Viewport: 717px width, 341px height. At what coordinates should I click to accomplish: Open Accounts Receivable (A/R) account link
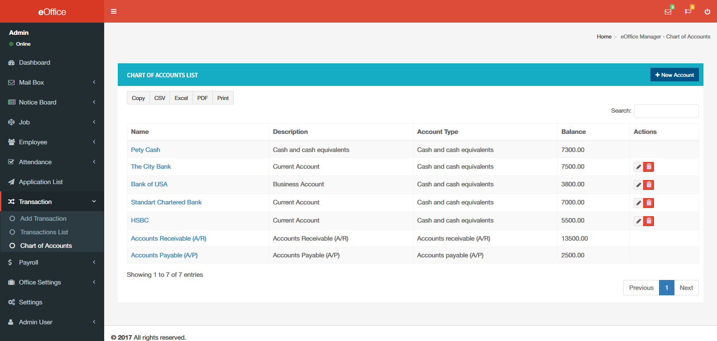(x=168, y=238)
